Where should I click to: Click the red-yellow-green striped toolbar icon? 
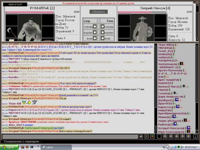[152, 136]
